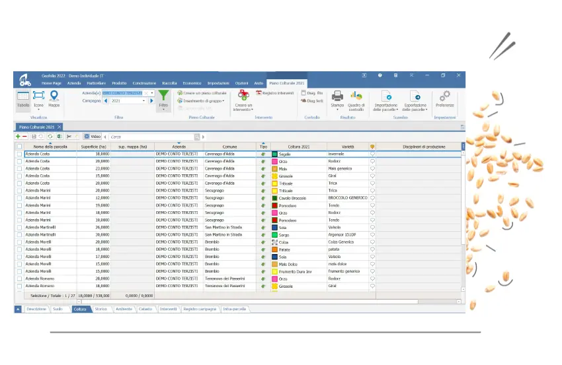
Task: Click the search magnifier in Cerca field
Action: tap(197, 137)
